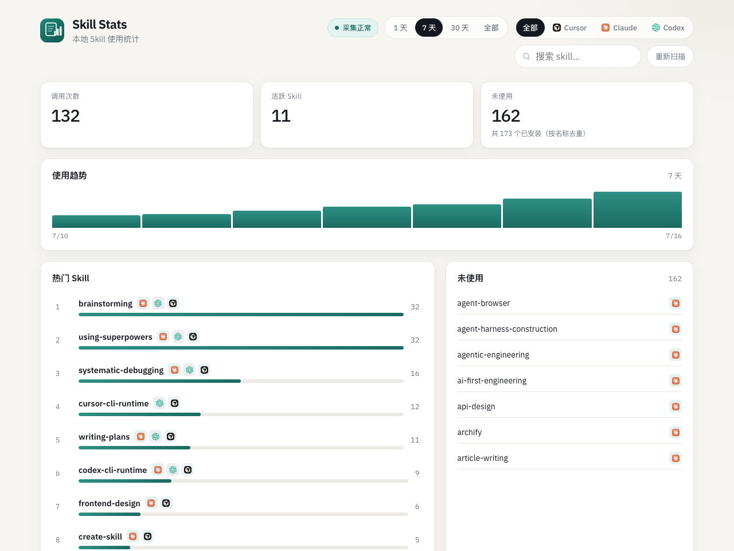
Task: Focus the 搜索 skill search field
Action: (577, 56)
